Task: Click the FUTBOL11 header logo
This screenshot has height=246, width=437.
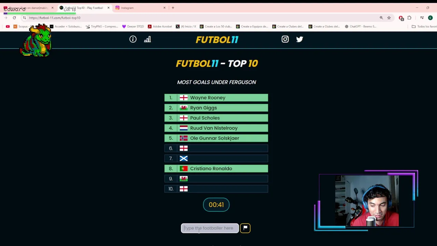Action: [217, 40]
